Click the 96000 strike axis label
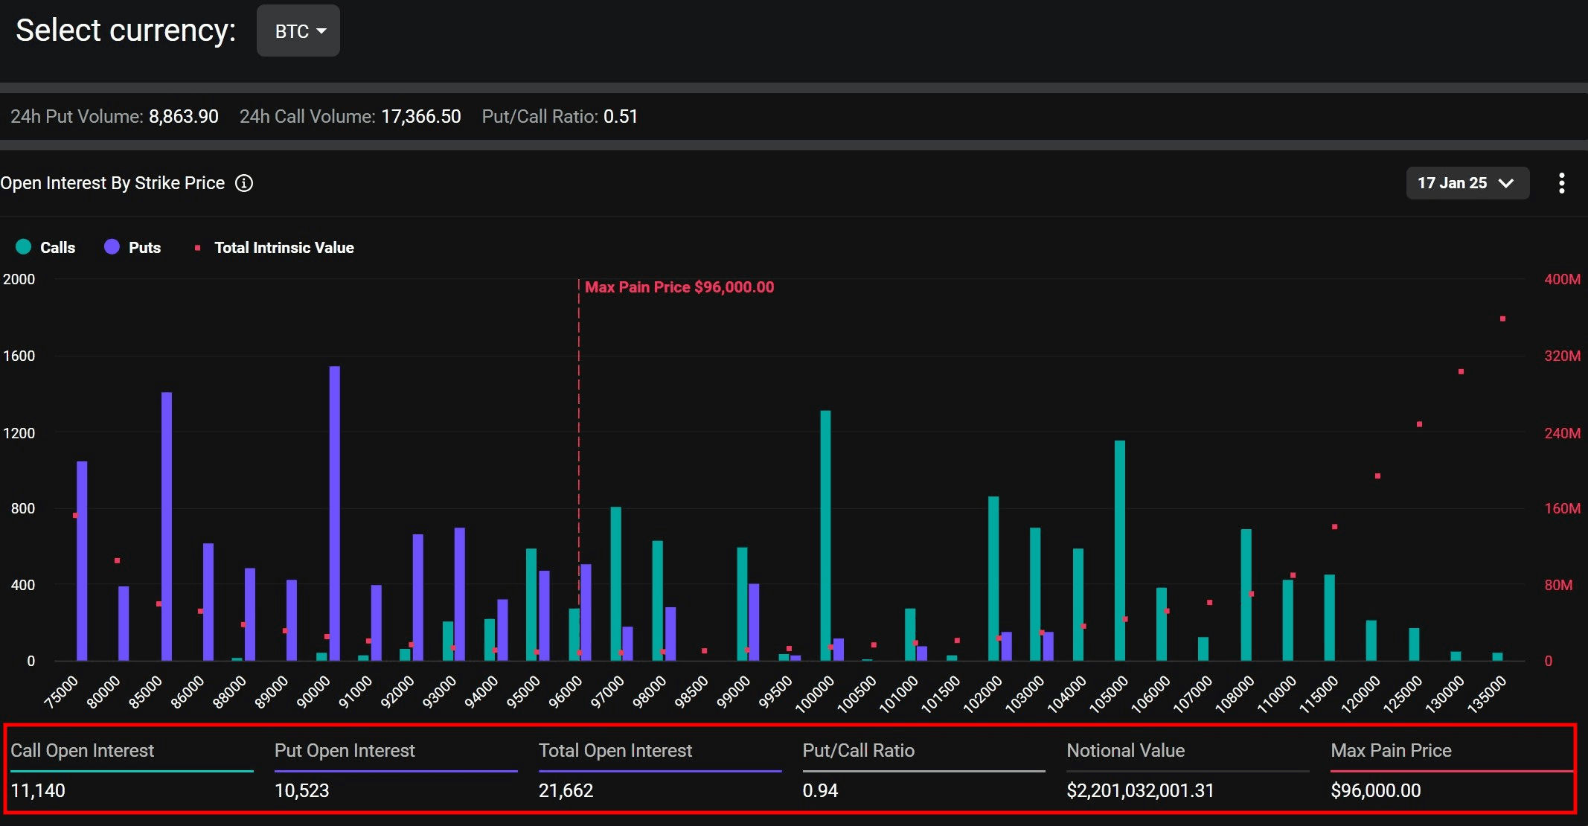1588x826 pixels. [x=565, y=693]
